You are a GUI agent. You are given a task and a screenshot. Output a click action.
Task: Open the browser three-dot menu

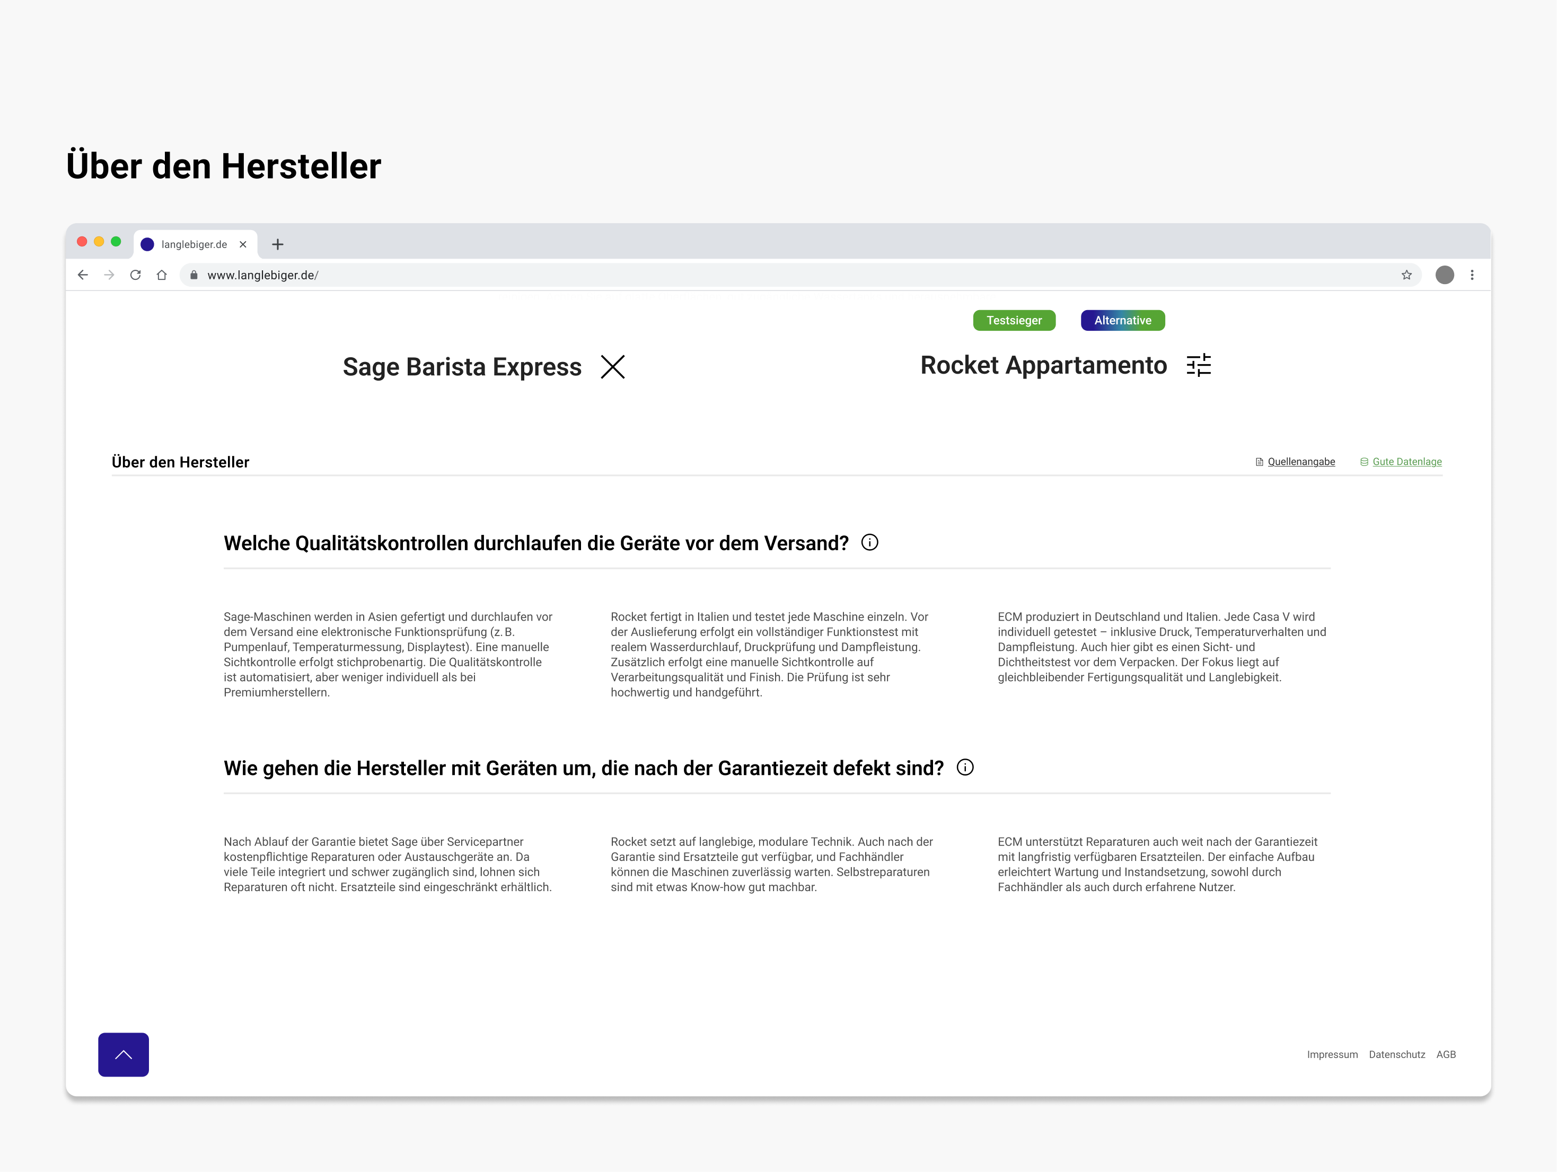tap(1471, 275)
